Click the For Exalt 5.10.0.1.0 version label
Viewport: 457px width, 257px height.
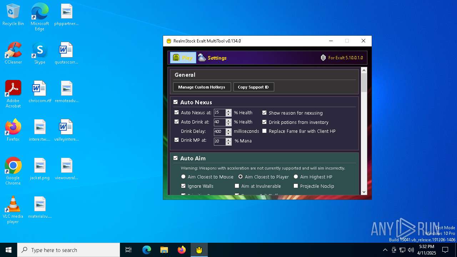(346, 58)
